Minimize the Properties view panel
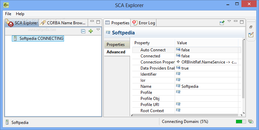The width and height of the screenshot is (259, 130). pos(236,21)
